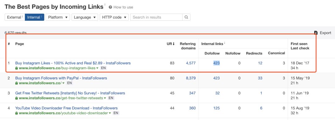Click lock icon beside get-free-twitter-retweets URL

click(16, 98)
